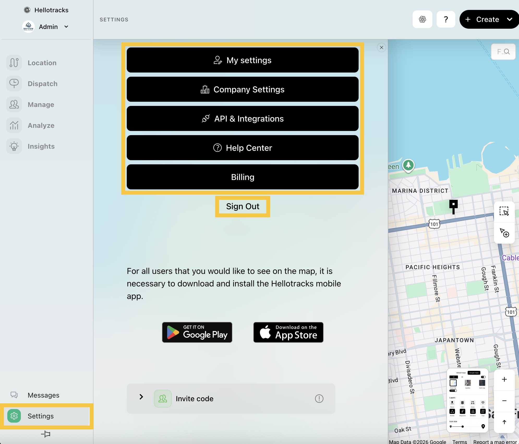Click the Icon size slider handle
Viewport: 519px width, 444px height.
click(462, 427)
